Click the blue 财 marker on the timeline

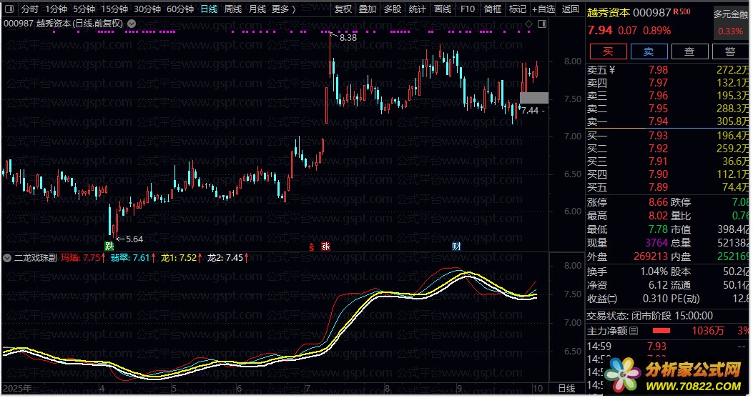(x=456, y=247)
